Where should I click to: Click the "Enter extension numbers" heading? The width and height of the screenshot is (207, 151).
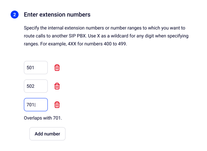[x=57, y=15]
